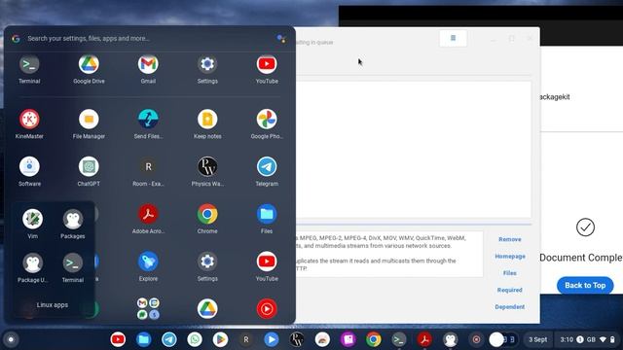Open YouTube from the shelf

(118, 339)
